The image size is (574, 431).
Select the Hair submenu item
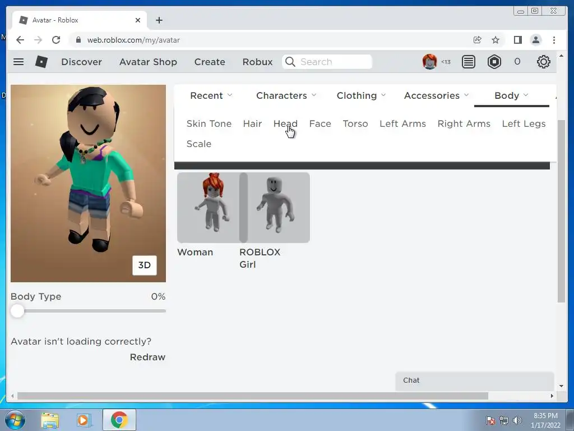coord(252,123)
